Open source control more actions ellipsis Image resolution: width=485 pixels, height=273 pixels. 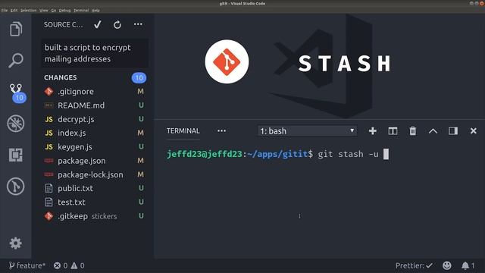pos(138,24)
